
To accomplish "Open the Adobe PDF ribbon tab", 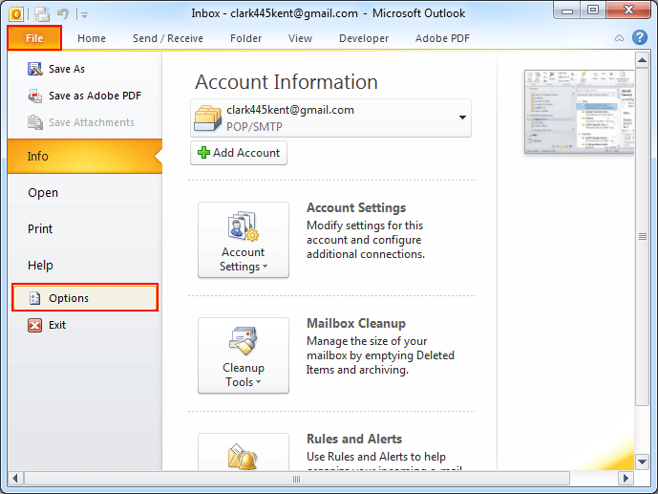I will (x=442, y=38).
